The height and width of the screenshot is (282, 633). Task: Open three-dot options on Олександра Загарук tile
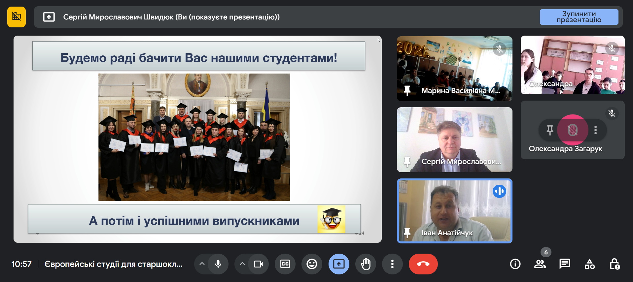click(x=596, y=130)
